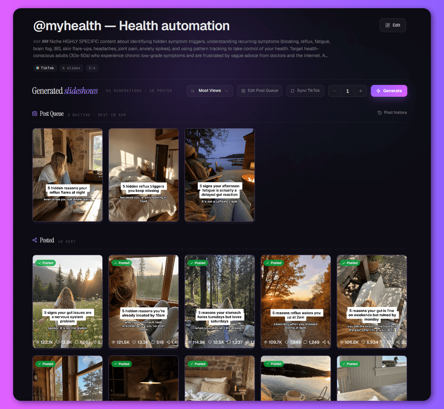
Task: Decrease generation count with minus button
Action: pyautogui.click(x=334, y=91)
